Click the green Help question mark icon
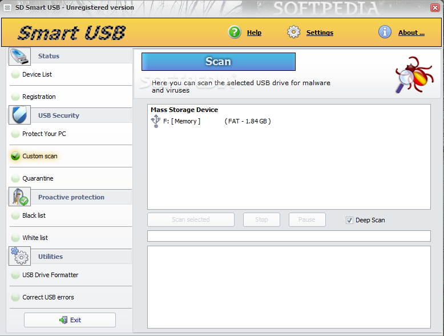 235,33
